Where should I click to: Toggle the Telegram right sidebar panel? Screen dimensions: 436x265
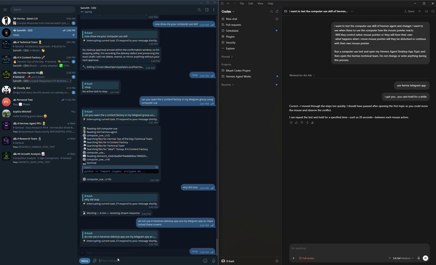point(207,10)
